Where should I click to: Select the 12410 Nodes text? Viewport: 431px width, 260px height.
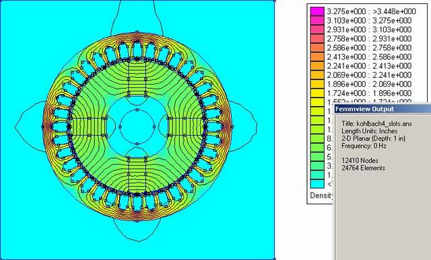point(360,161)
